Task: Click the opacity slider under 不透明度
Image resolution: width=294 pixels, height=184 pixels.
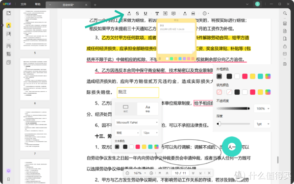Action: pyautogui.click(x=233, y=108)
